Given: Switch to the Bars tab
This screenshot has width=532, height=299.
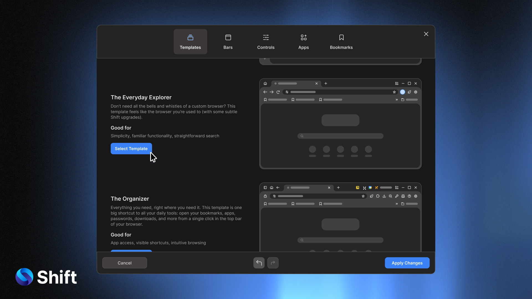Looking at the screenshot, I should pyautogui.click(x=228, y=42).
